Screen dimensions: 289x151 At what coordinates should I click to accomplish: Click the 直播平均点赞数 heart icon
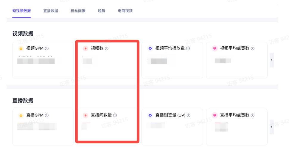tap(215, 115)
